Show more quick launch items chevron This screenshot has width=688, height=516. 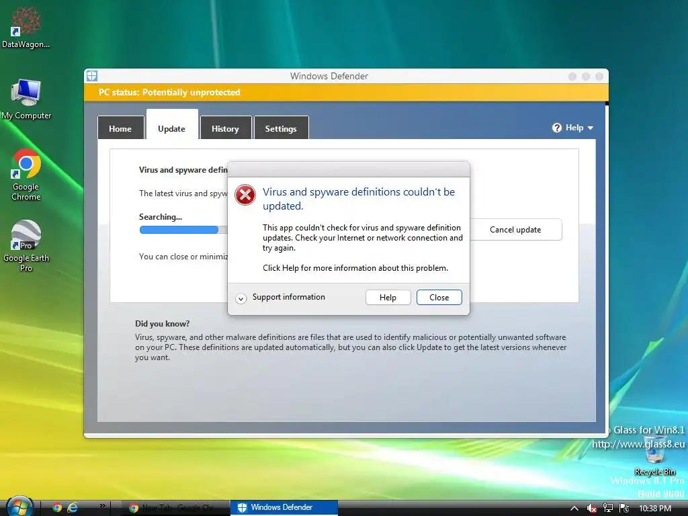[x=102, y=506]
